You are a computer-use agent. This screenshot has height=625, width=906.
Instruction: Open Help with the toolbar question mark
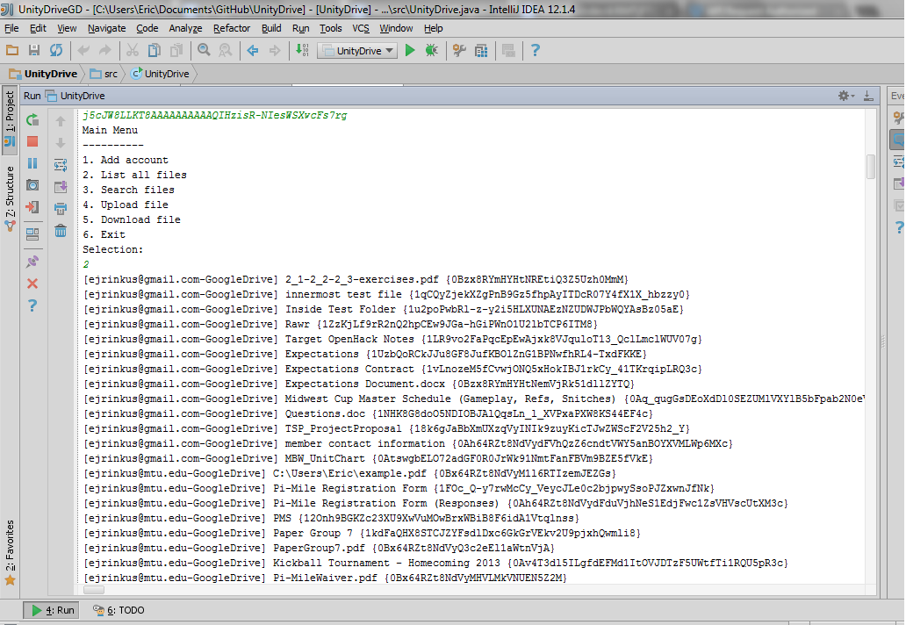click(x=535, y=50)
